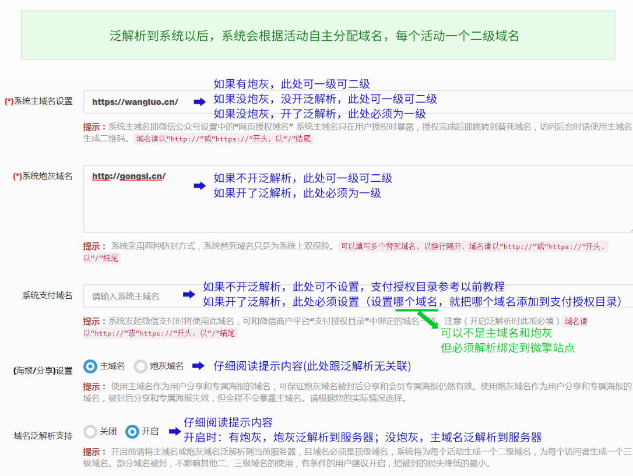Click the 域名泛解析支持 label
The width and height of the screenshot is (633, 476).
click(x=43, y=436)
